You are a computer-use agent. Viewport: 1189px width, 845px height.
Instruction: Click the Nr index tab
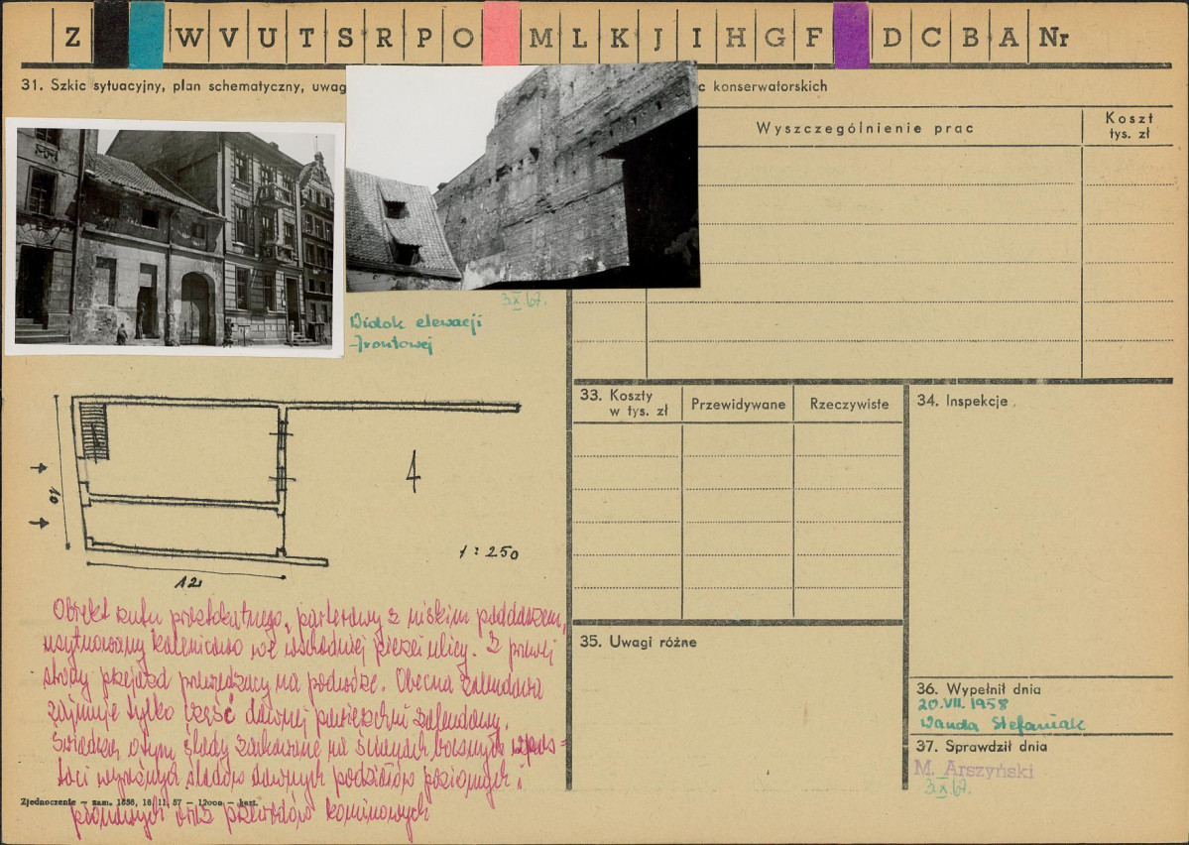pos(1054,38)
